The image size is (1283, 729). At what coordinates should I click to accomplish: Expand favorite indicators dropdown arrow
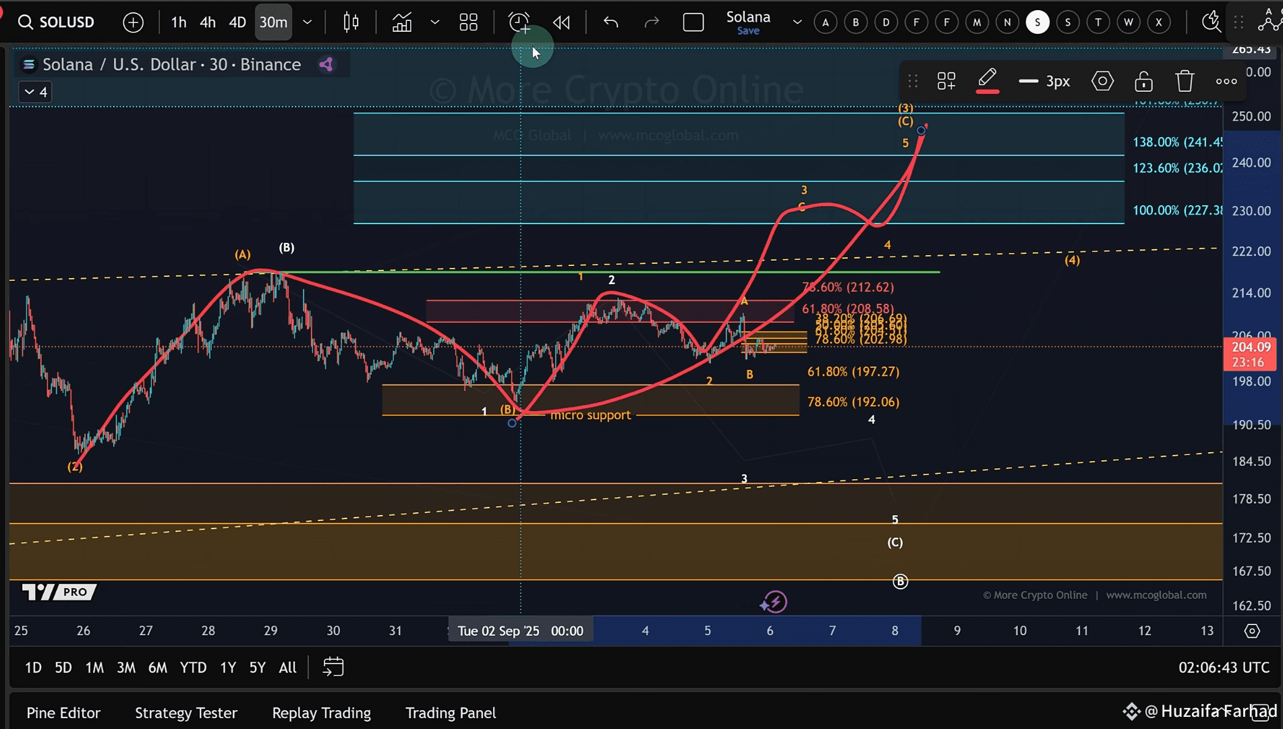(x=435, y=22)
